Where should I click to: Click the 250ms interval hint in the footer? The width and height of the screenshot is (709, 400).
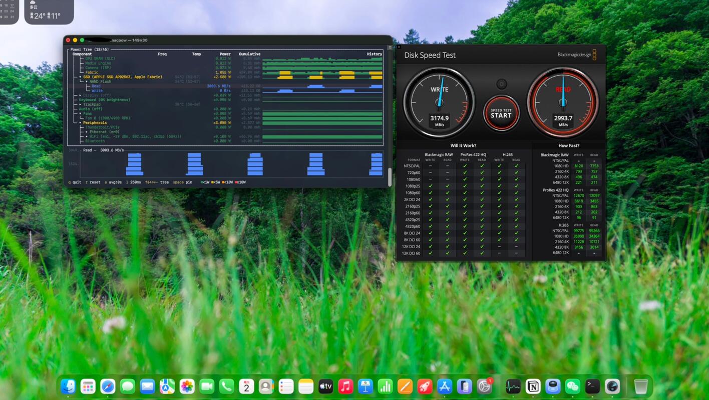point(134,182)
